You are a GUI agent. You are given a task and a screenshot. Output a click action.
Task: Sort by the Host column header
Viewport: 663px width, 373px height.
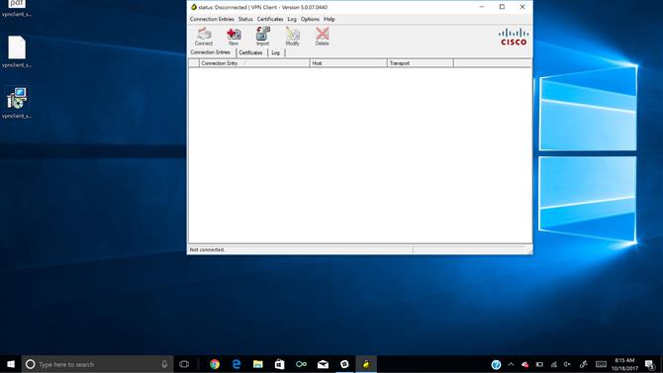click(x=348, y=63)
